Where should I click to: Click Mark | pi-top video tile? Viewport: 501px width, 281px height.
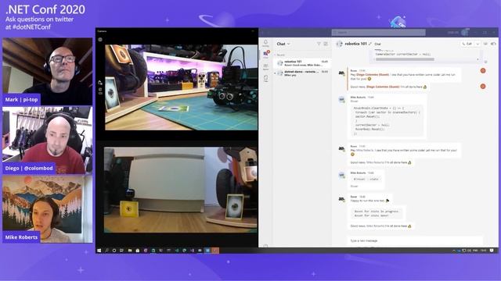[x=47, y=71]
